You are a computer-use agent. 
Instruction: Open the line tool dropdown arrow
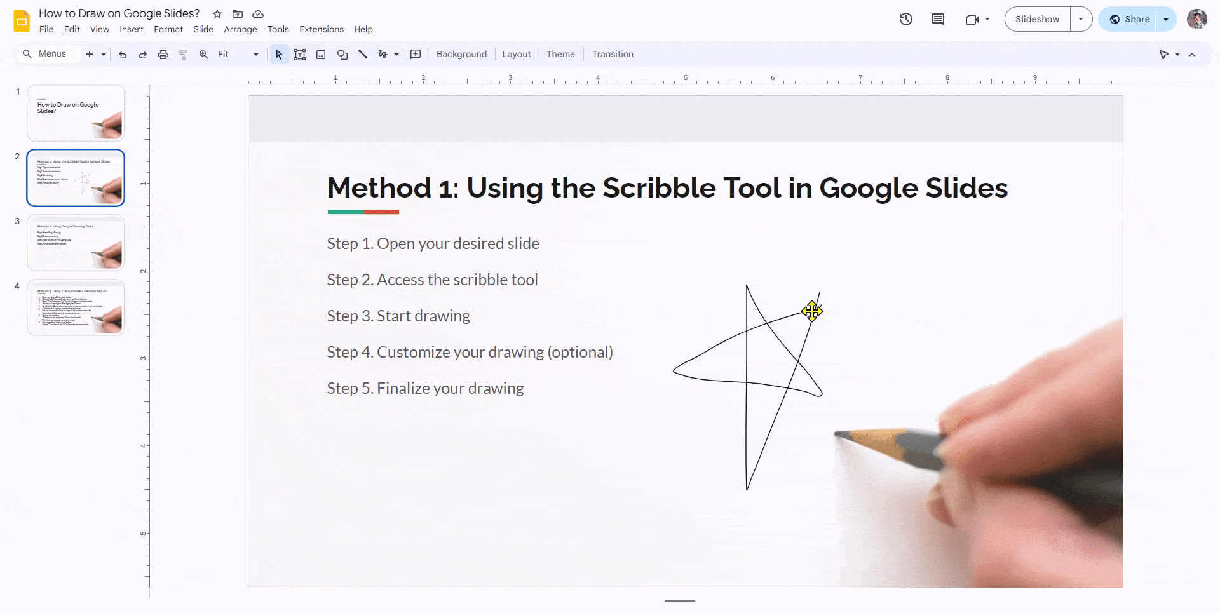pos(396,54)
